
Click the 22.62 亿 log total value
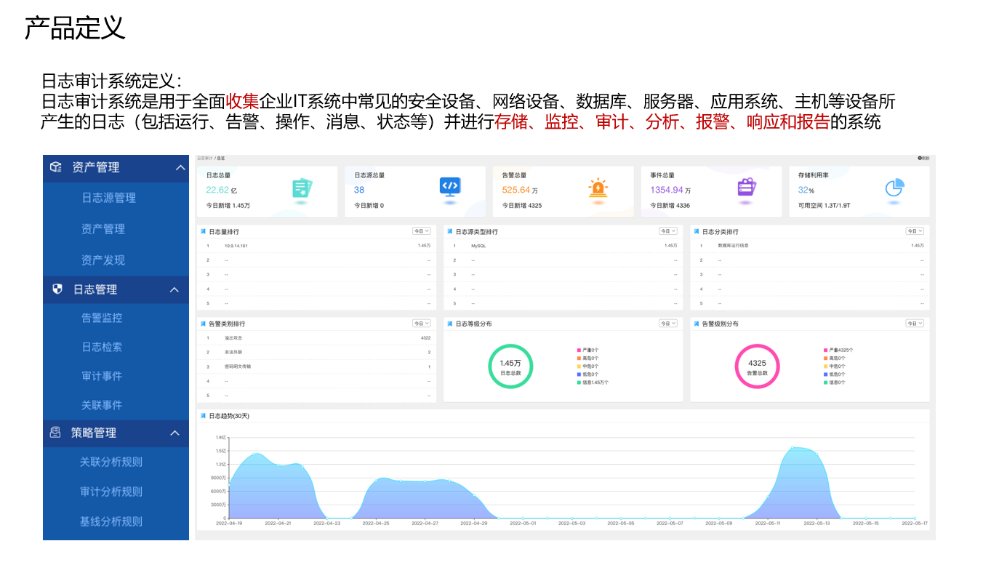(x=222, y=190)
